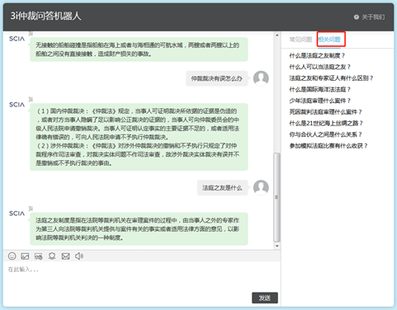
Task: Click SCIA logo beside 国内仲裁裁决 reply
Action: (x=17, y=105)
